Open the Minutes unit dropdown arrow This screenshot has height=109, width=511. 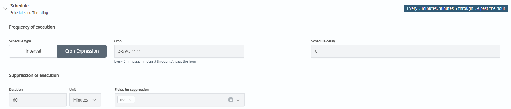[94, 100]
